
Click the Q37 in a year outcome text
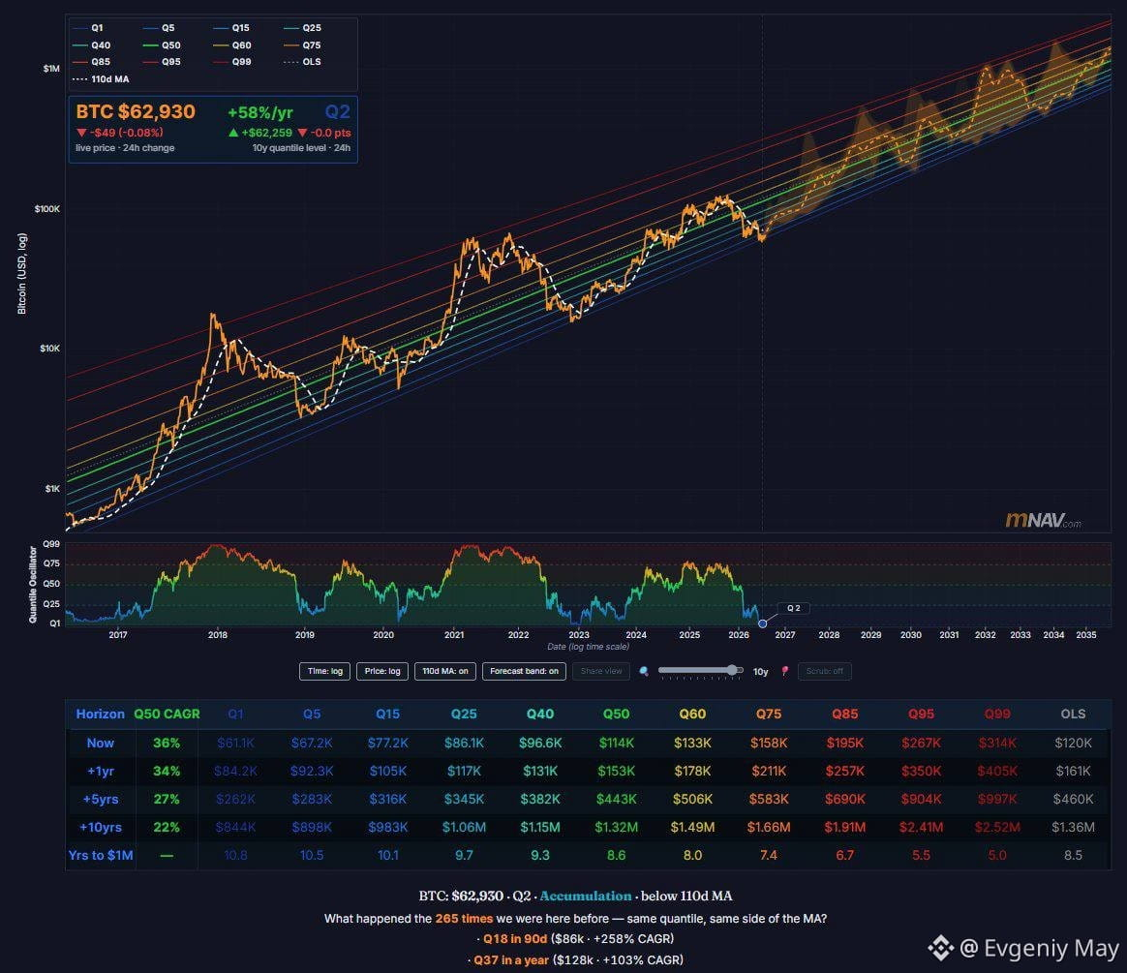(x=511, y=960)
